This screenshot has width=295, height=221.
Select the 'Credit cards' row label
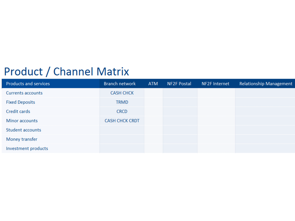click(18, 111)
